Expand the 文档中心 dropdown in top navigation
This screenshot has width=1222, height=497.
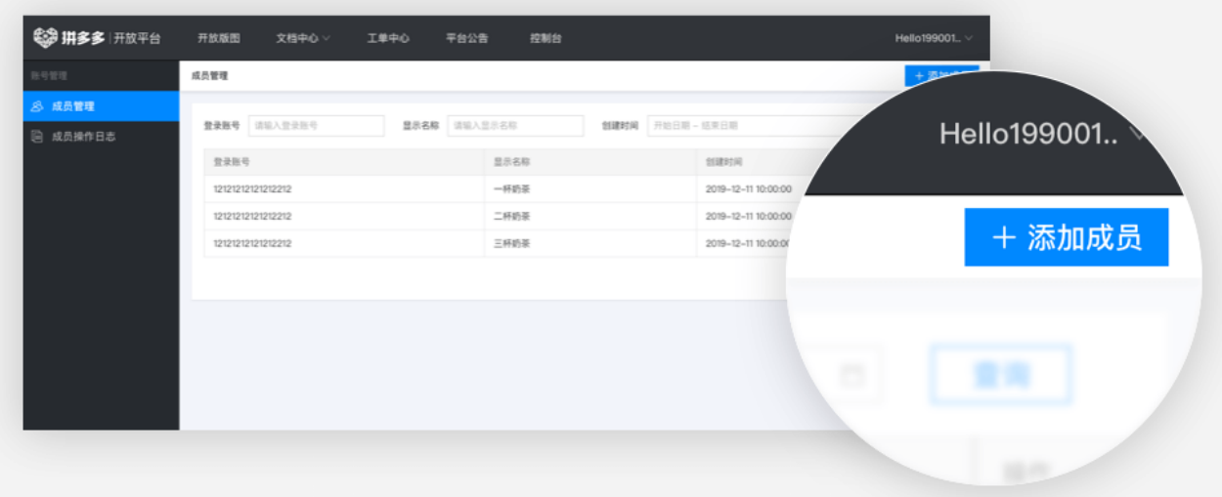tap(303, 39)
